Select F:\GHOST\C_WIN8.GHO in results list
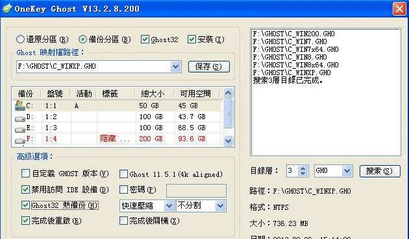Screen dimensions: 409x239 point(290,57)
